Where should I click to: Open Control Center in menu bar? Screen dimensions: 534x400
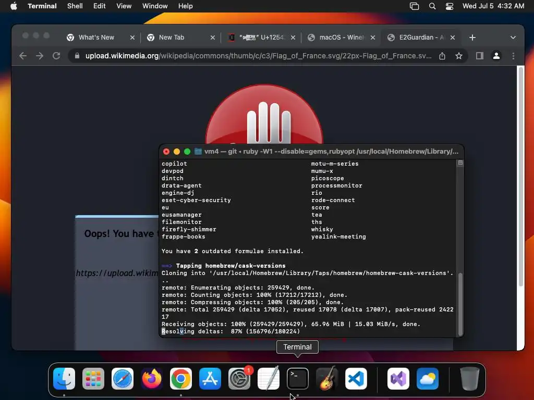[x=450, y=6]
